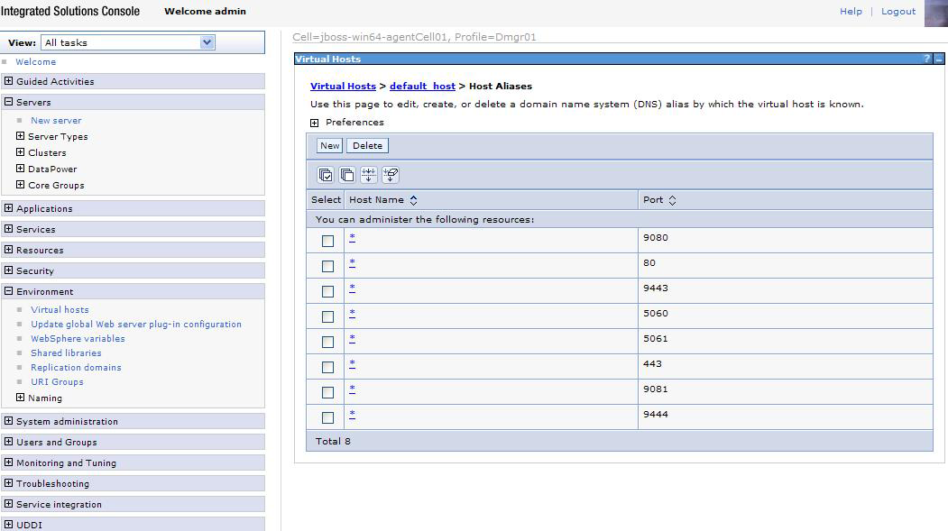Go to default_host breadcrumb link
Viewport: 948px width, 531px height.
(422, 86)
